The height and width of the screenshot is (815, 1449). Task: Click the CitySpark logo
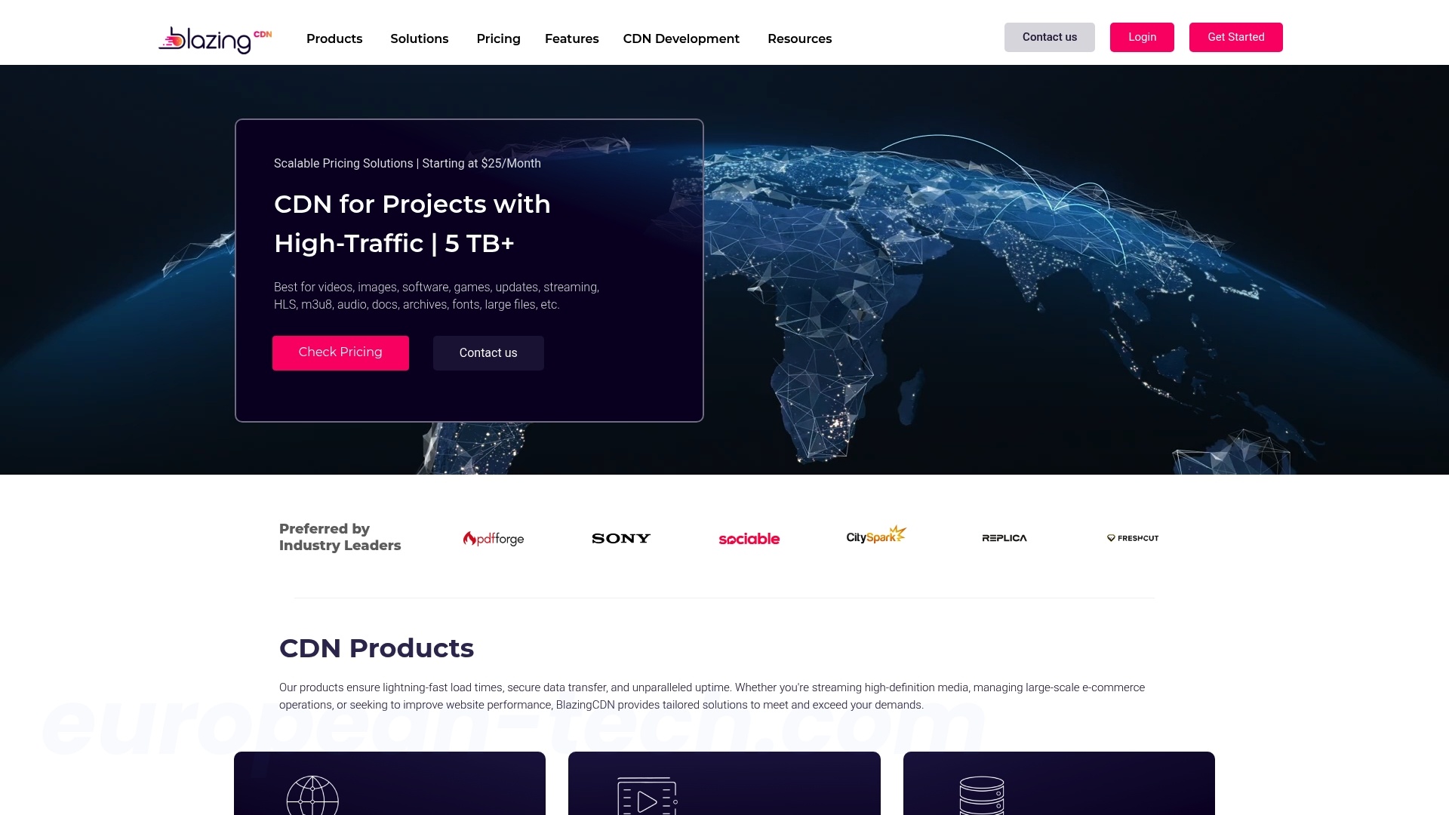click(875, 536)
